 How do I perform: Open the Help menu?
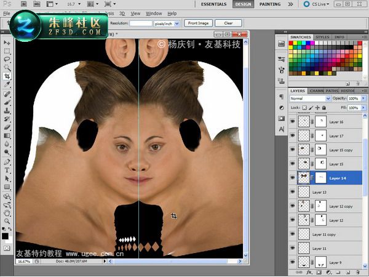[x=172, y=14]
